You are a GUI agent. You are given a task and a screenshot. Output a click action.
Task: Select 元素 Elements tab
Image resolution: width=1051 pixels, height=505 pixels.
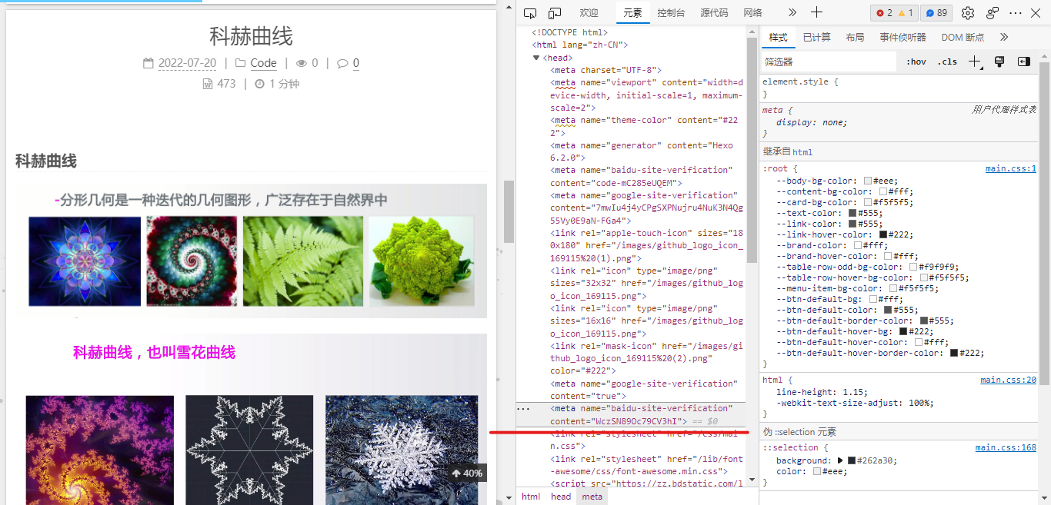click(632, 13)
